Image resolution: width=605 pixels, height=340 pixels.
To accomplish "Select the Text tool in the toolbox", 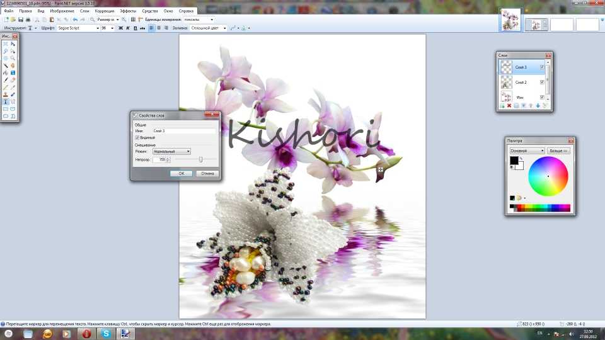I will (x=6, y=101).
